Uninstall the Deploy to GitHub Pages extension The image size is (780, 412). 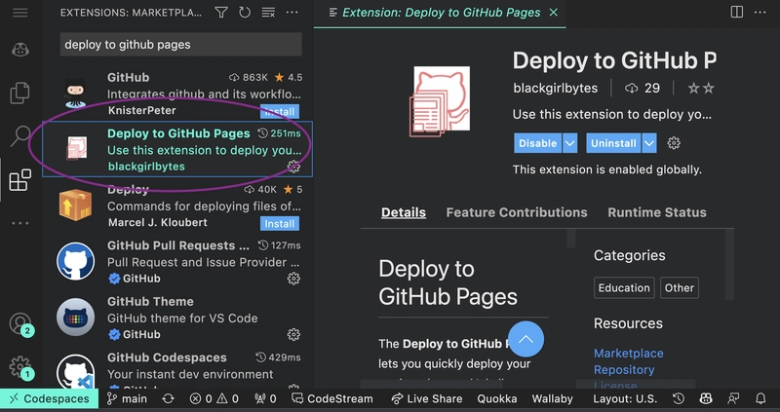click(x=613, y=143)
